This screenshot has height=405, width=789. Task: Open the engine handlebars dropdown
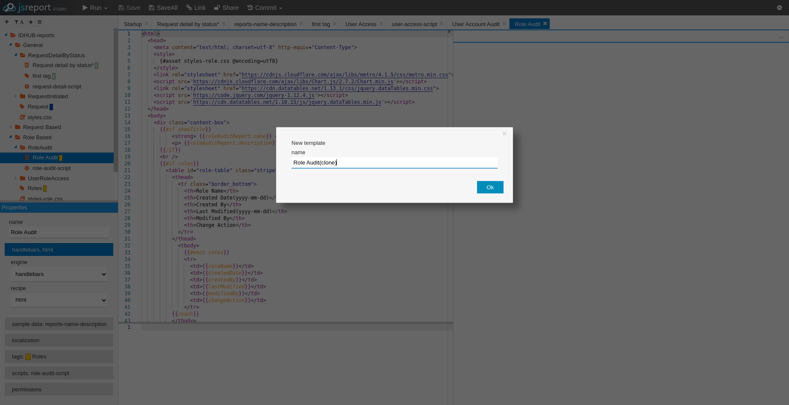[59, 274]
